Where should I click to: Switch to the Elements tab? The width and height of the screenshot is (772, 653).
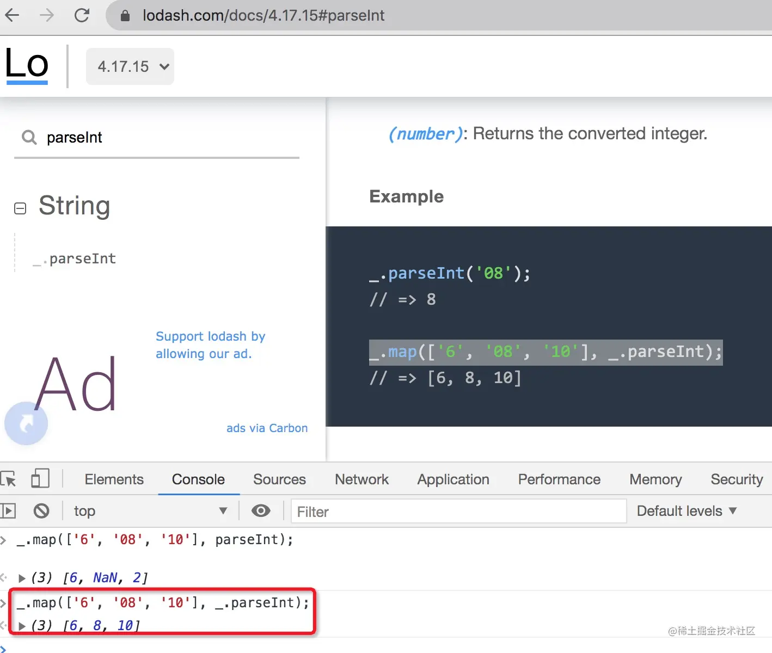click(114, 479)
